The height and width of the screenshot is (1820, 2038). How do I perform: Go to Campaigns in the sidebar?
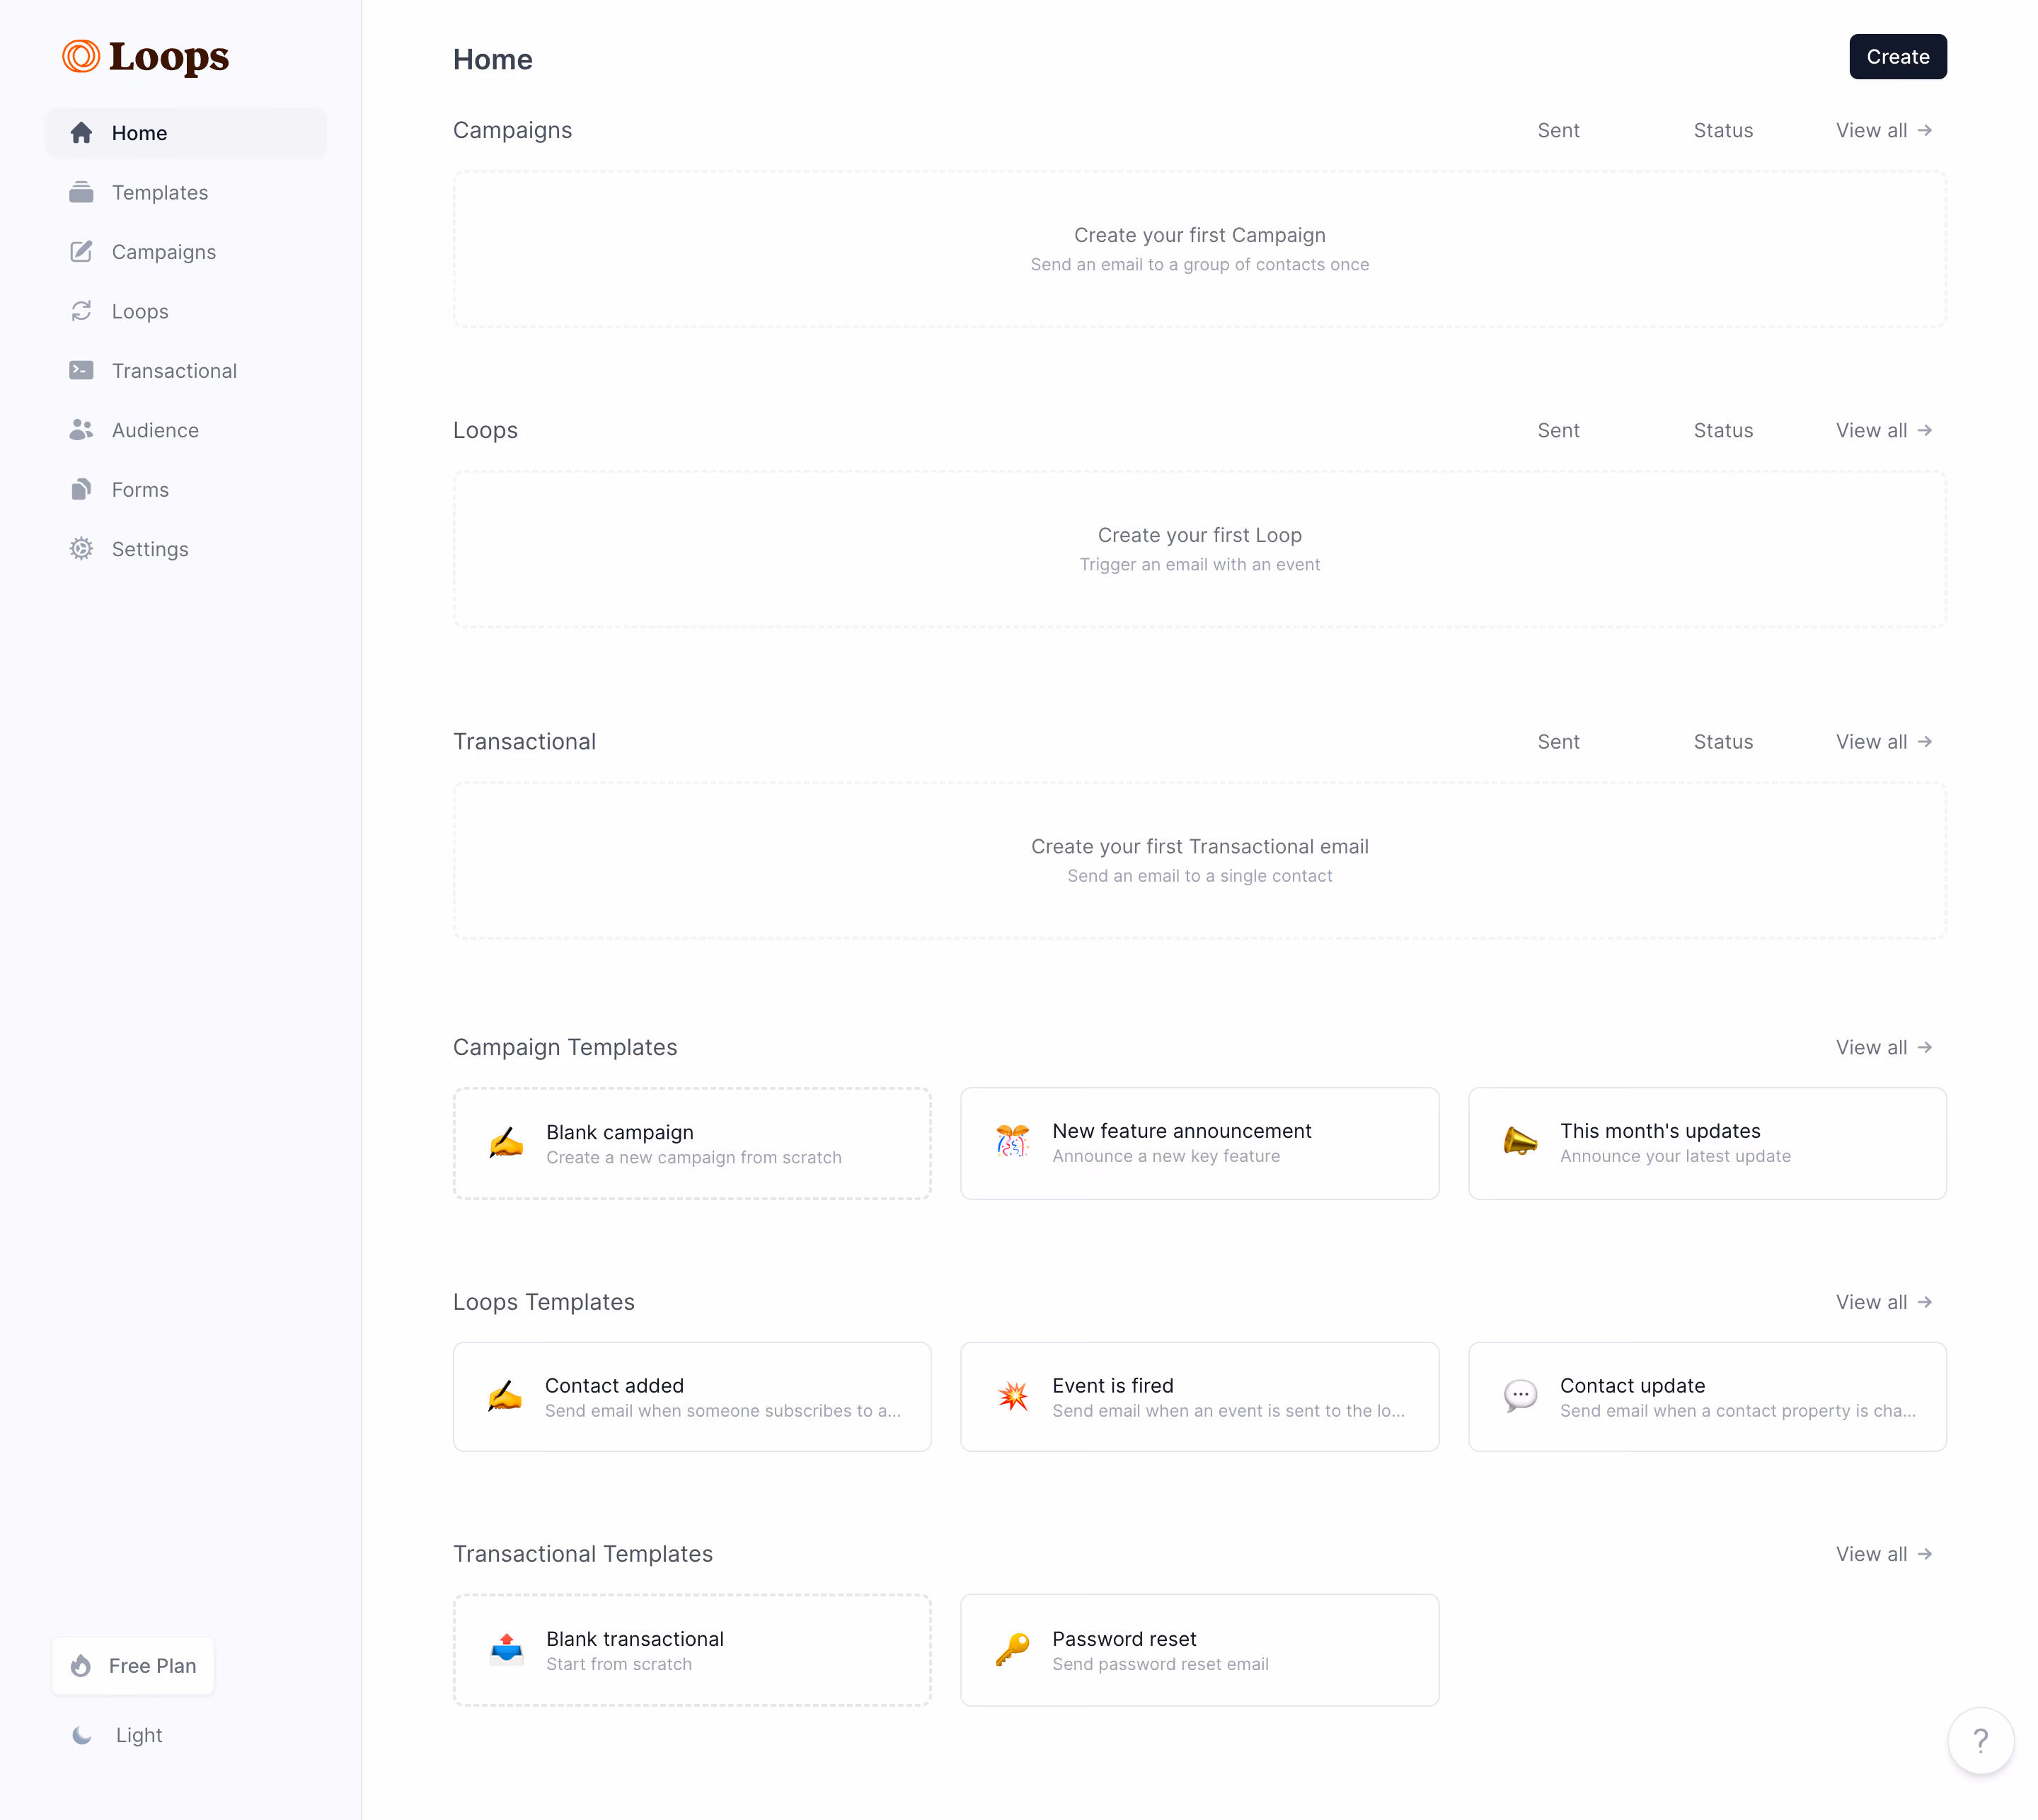point(186,251)
